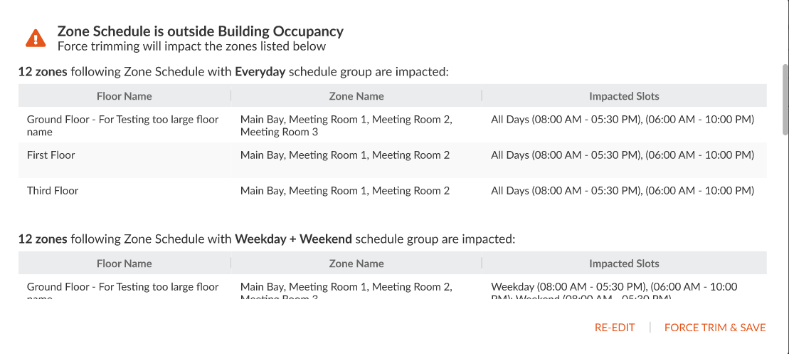Click Impacted Slots header in the Everyday table
Viewport: 789px width, 354px height.
tap(624, 95)
